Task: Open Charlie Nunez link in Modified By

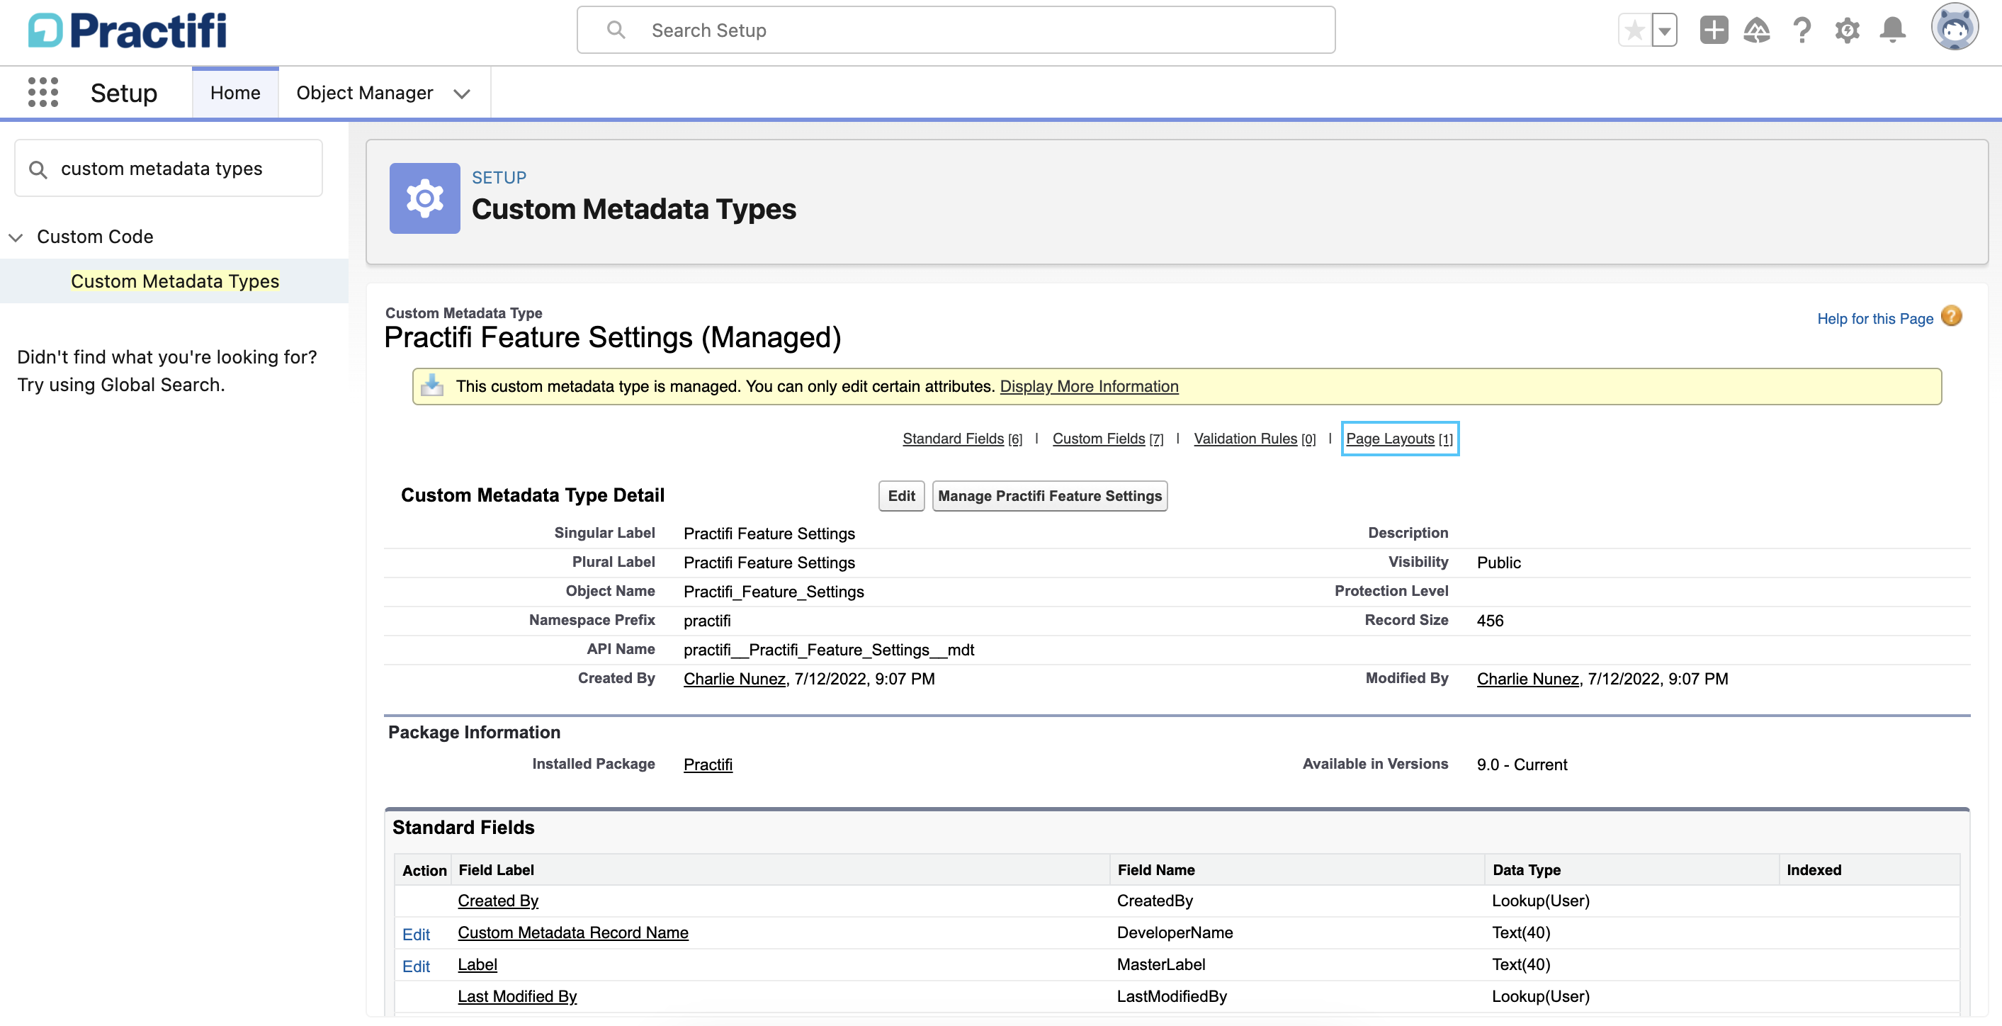Action: click(1528, 679)
